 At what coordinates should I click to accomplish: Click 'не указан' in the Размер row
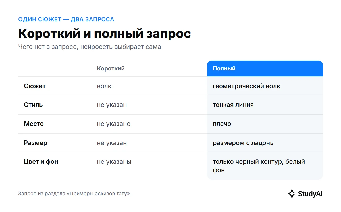click(112, 143)
